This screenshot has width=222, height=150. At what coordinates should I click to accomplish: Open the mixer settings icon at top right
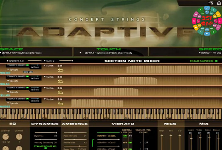coord(210,3)
